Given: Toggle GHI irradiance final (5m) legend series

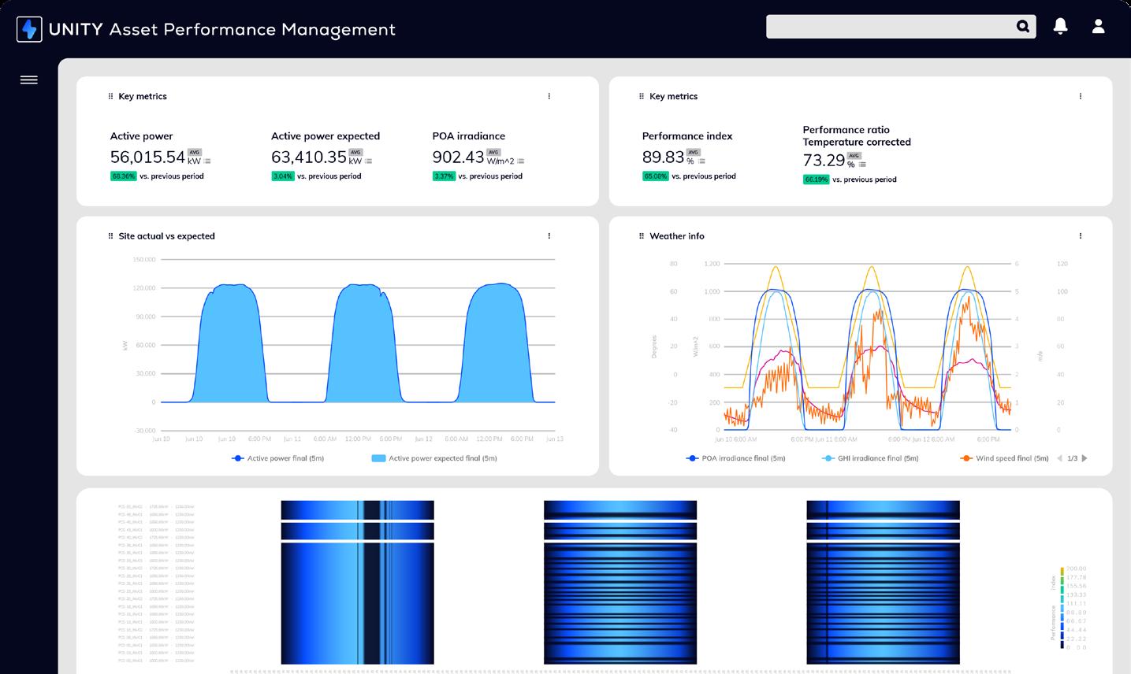Looking at the screenshot, I should coord(869,458).
